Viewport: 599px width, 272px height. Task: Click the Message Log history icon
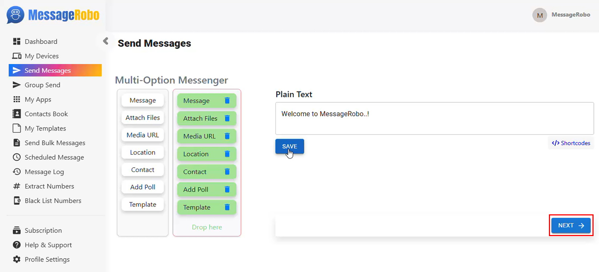coord(17,172)
